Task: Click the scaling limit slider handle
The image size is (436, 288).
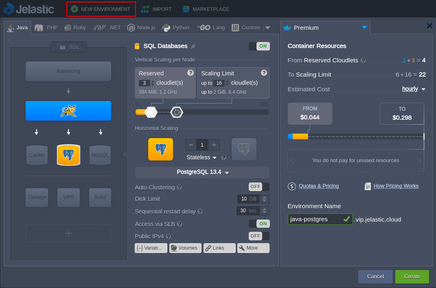Action: [x=177, y=112]
